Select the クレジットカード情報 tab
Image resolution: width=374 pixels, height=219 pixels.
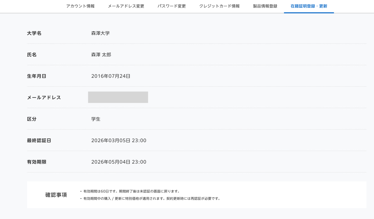(x=219, y=6)
